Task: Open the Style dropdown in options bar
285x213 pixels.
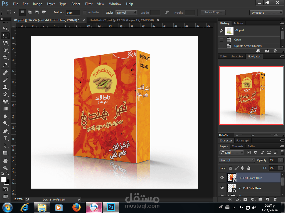Action: [126, 12]
